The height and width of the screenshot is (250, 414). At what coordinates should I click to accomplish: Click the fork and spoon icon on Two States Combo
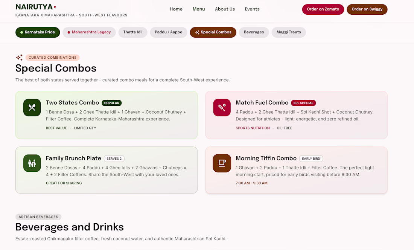click(x=32, y=107)
